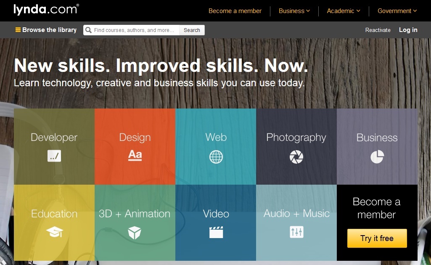
Task: Open the Photography category tile label
Action: click(296, 138)
